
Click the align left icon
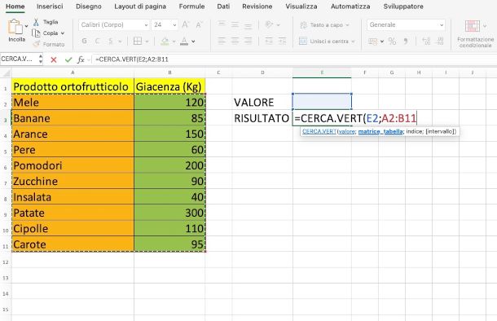click(222, 41)
